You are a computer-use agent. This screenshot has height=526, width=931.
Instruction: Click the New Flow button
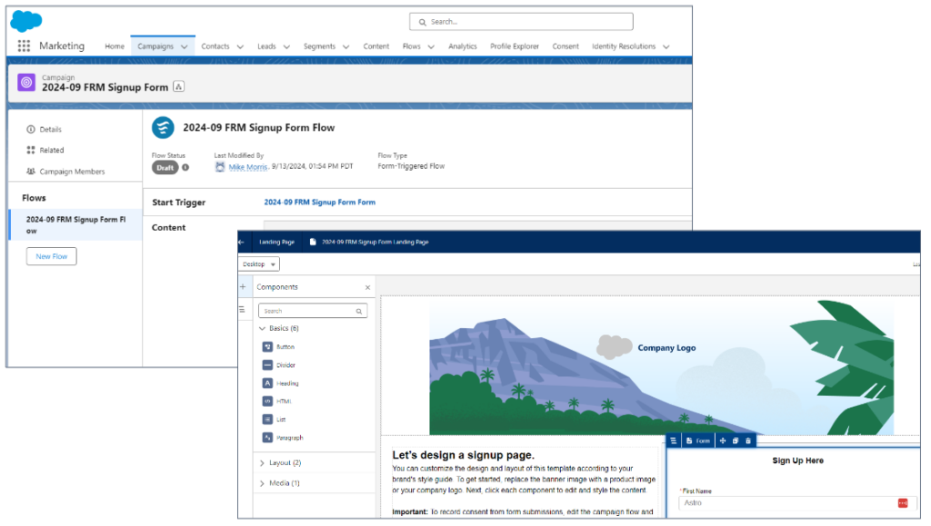click(x=52, y=257)
